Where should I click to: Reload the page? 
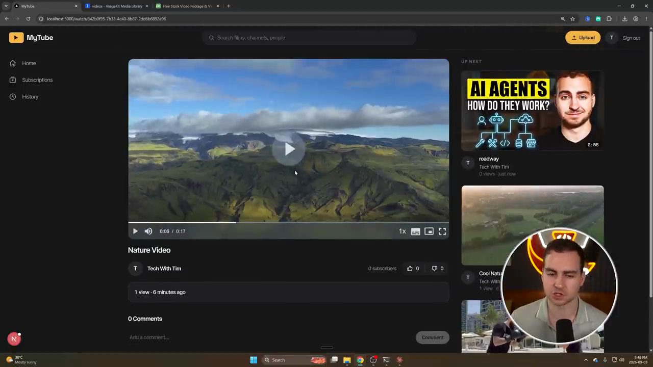tap(28, 19)
